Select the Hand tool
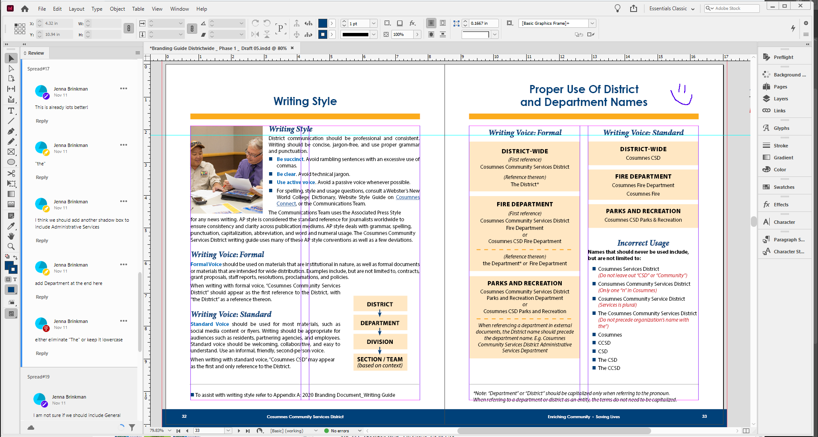The height and width of the screenshot is (437, 818). coord(11,236)
